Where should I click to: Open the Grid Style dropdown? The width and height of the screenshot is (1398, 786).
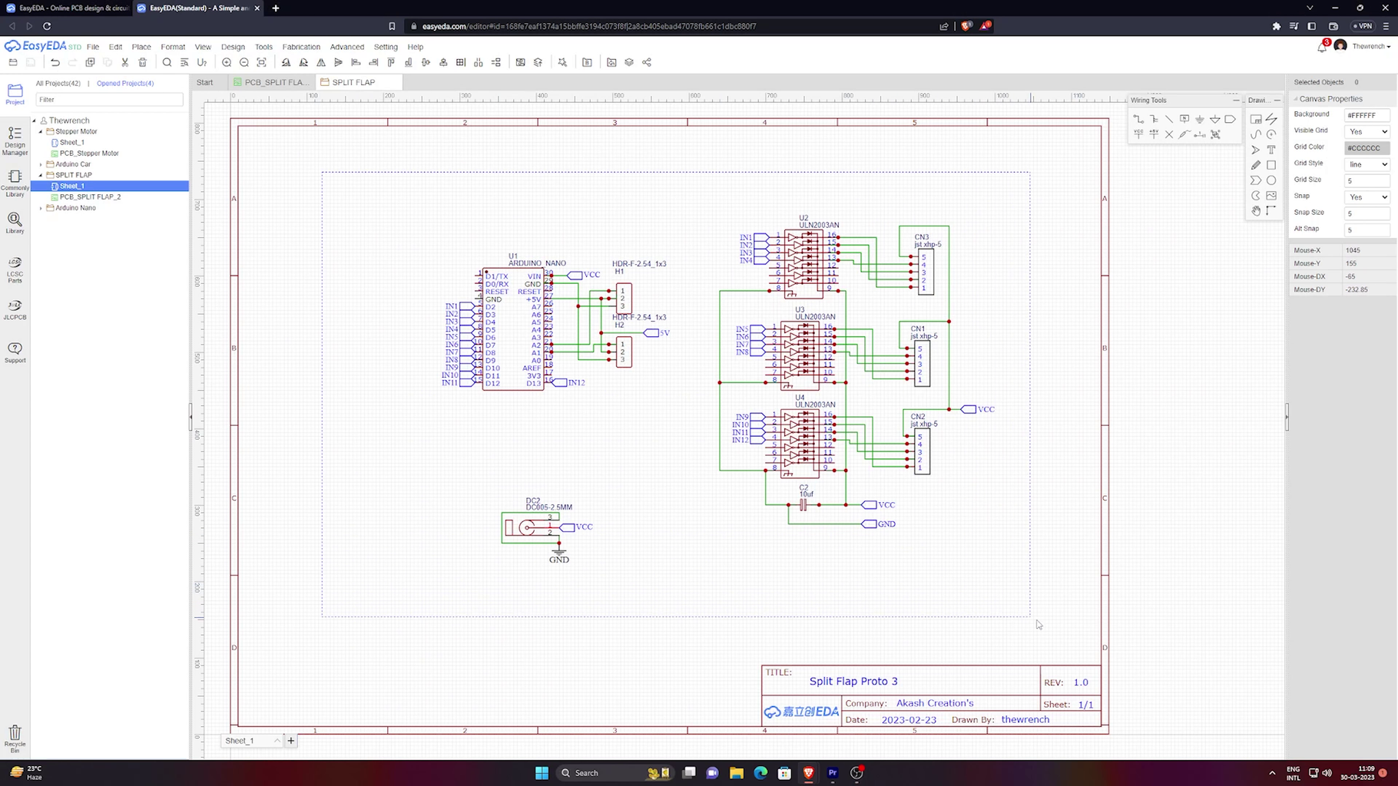(1366, 163)
